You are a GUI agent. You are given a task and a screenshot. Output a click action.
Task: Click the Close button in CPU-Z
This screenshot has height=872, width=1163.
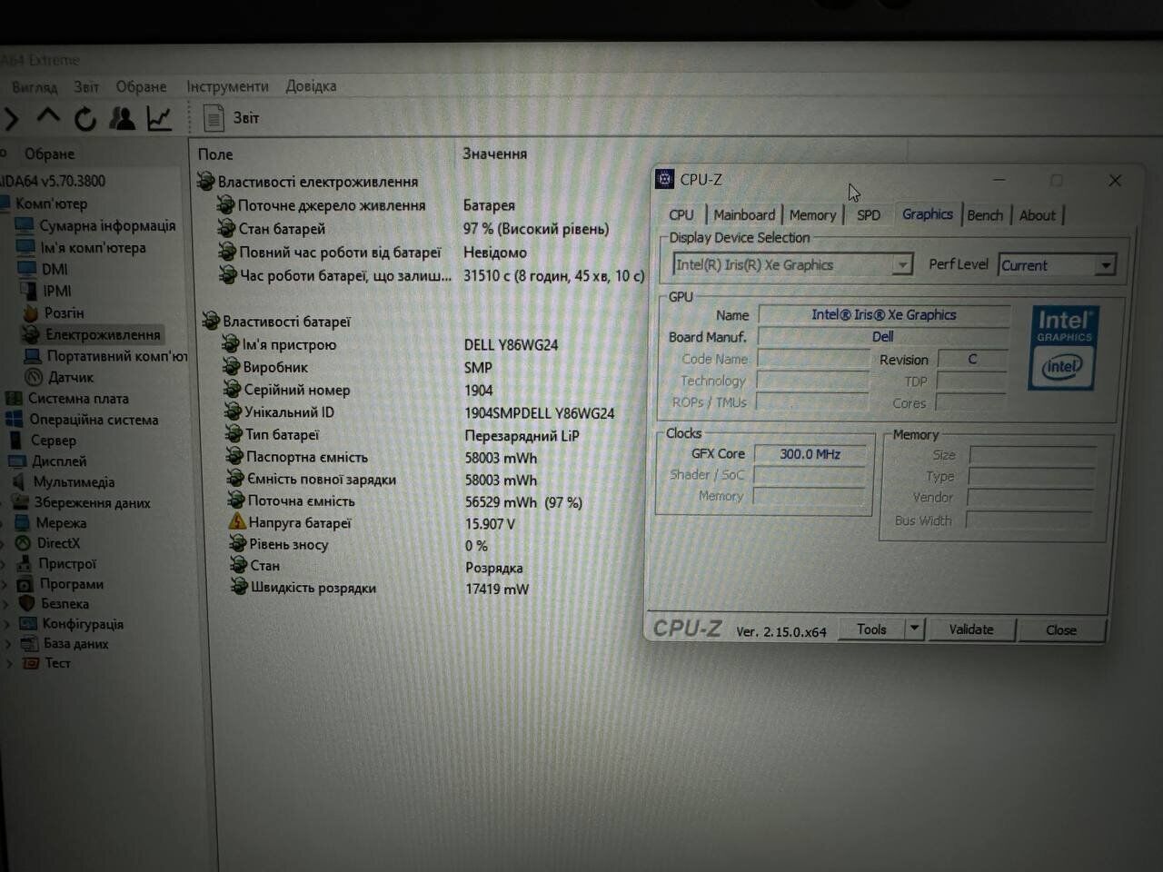coord(1060,630)
